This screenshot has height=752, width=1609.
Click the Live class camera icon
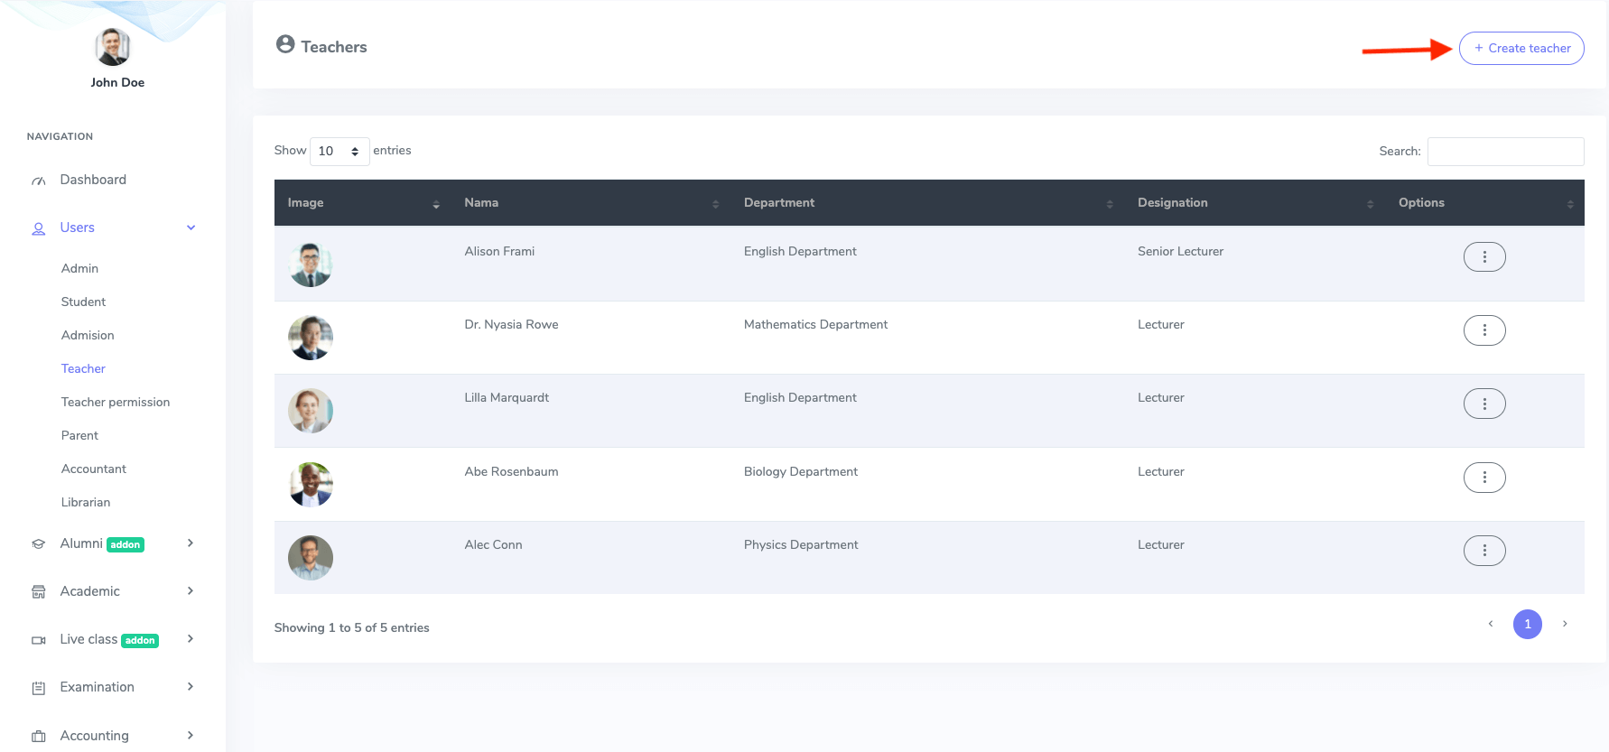coord(39,640)
